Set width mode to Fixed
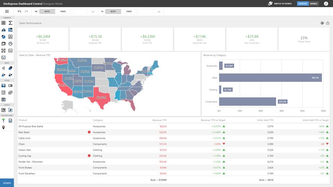 click(63, 11)
